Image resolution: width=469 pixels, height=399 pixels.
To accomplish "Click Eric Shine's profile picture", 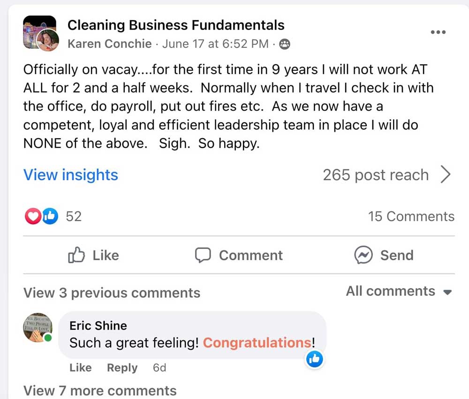I will pyautogui.click(x=38, y=328).
